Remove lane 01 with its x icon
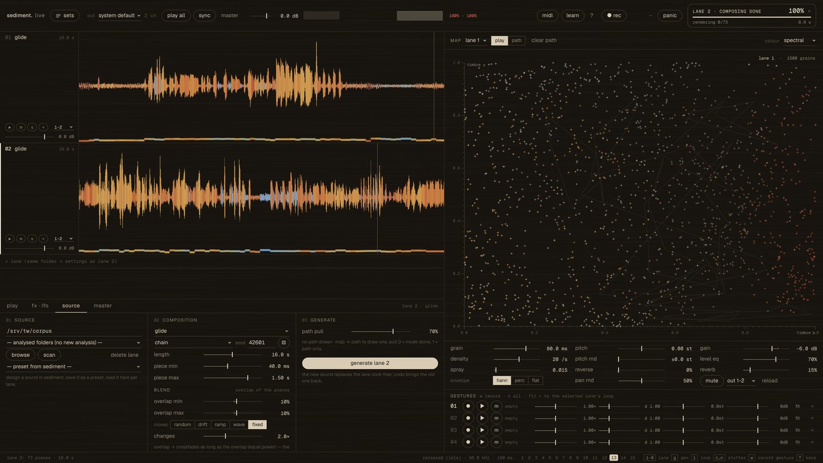This screenshot has height=463, width=823. click(43, 127)
